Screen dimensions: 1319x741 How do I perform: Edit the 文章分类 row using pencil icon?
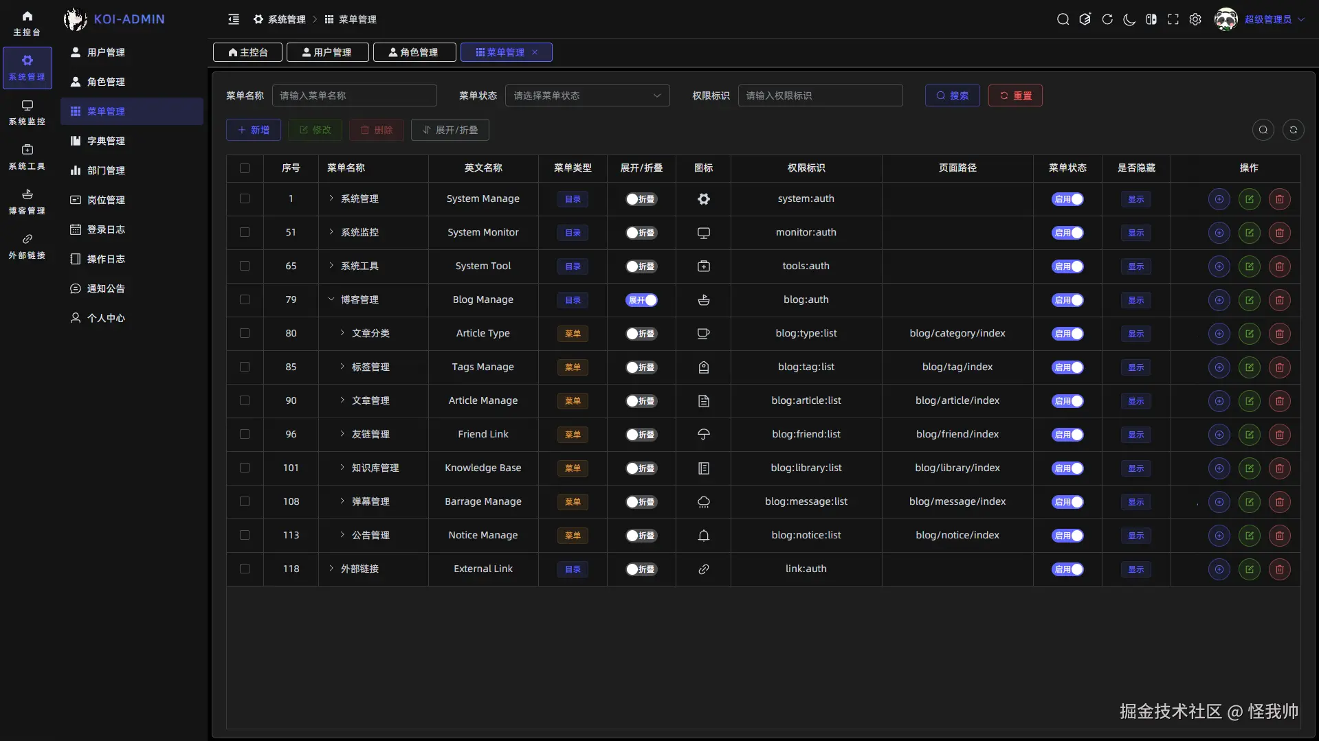click(x=1249, y=334)
